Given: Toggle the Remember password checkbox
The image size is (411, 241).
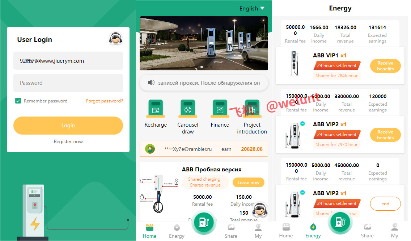Looking at the screenshot, I should pos(18,101).
